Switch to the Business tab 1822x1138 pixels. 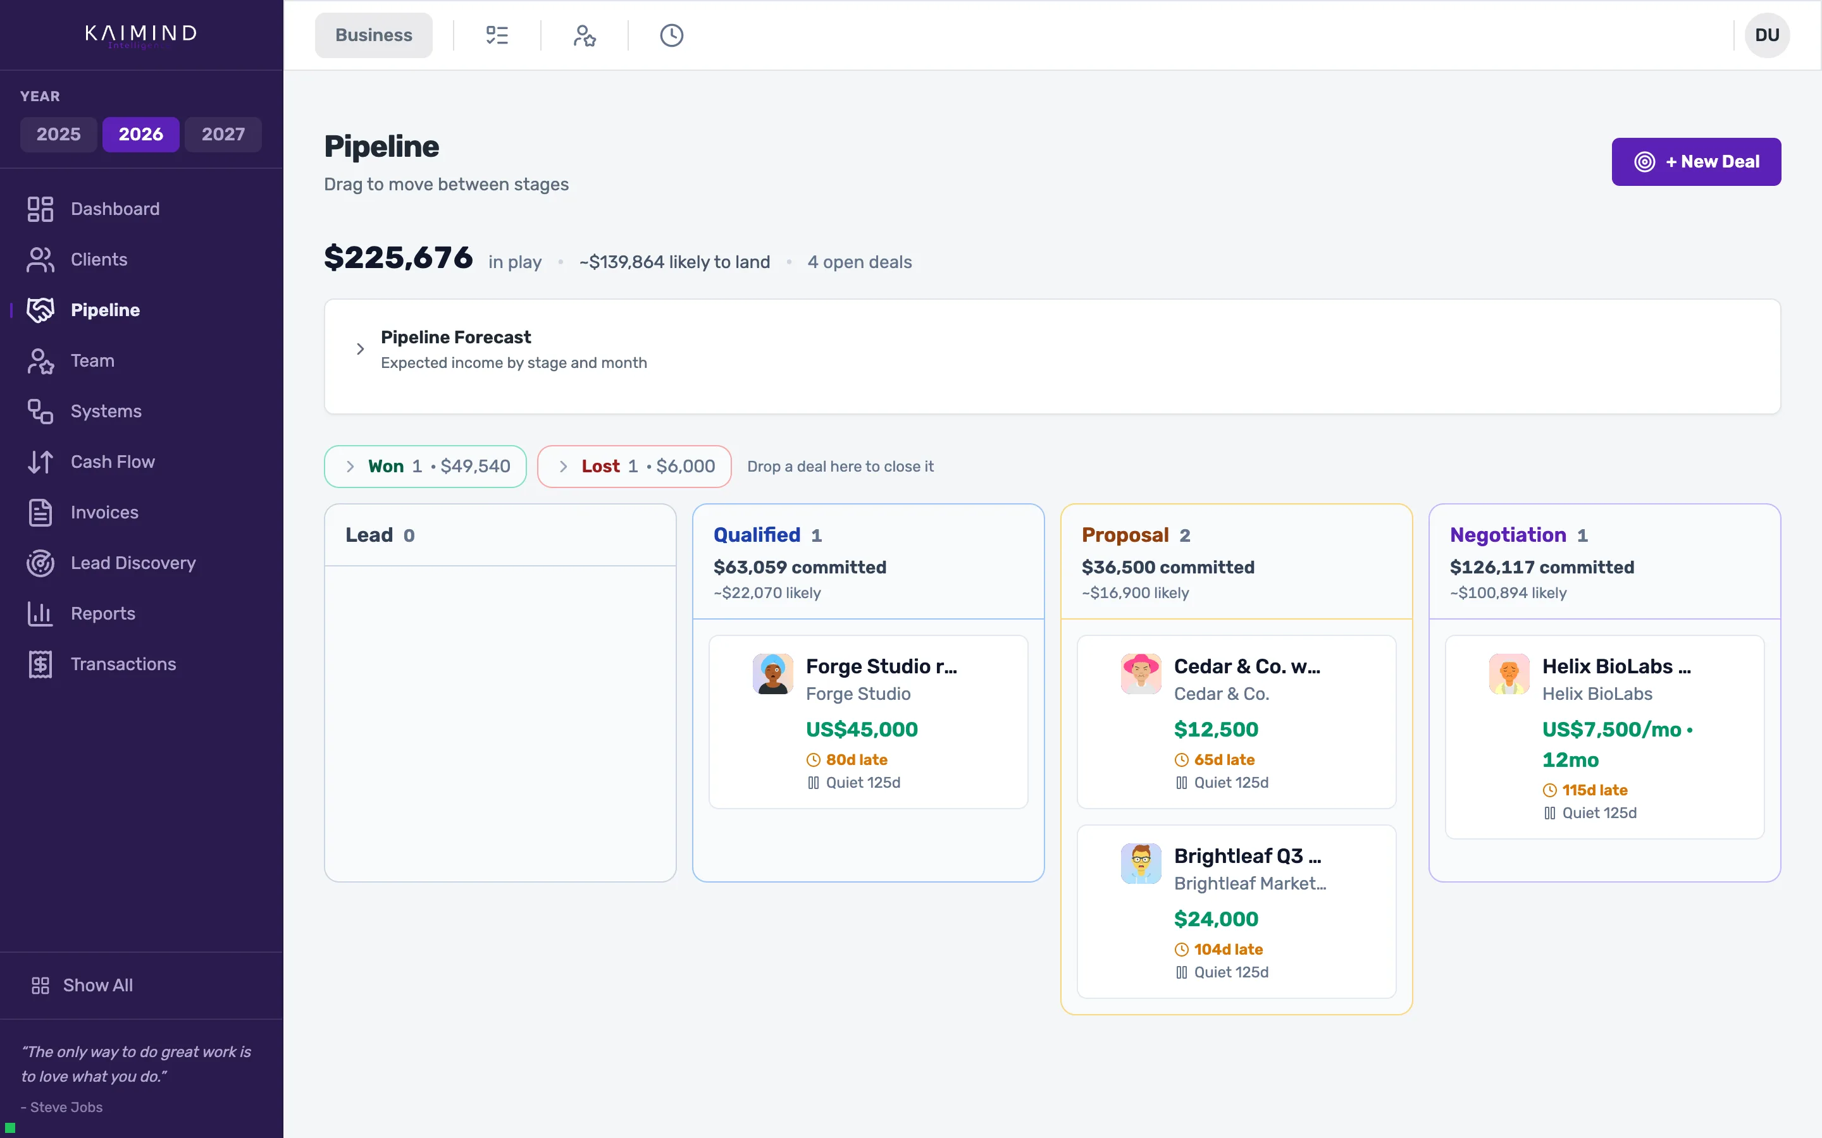point(373,35)
